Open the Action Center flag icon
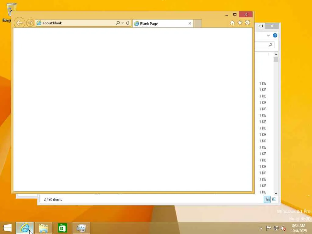312x234 pixels. tap(269, 228)
